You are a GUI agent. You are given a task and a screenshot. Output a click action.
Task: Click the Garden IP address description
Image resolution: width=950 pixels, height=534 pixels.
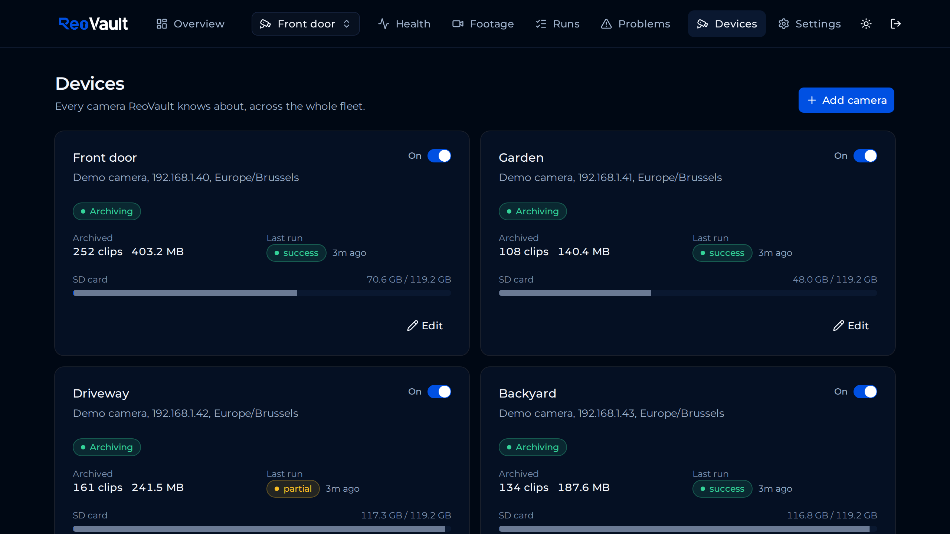610,177
